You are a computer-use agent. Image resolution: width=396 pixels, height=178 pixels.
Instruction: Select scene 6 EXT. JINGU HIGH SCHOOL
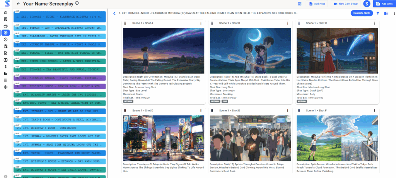(x=60, y=61)
